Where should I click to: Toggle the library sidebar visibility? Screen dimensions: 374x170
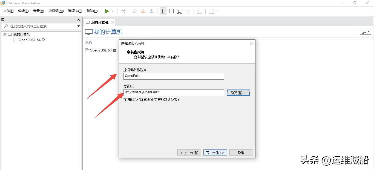coord(163,11)
